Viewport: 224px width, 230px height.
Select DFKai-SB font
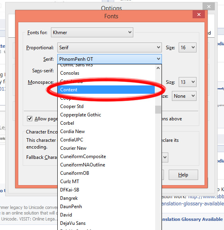click(106, 190)
